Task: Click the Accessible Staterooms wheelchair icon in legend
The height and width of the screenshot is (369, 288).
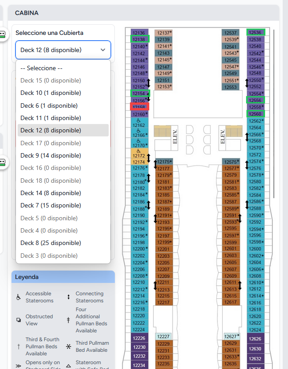Action: tap(19, 297)
